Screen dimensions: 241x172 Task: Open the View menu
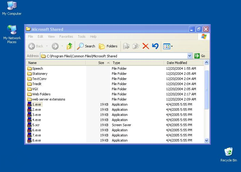pyautogui.click(x=51, y=37)
